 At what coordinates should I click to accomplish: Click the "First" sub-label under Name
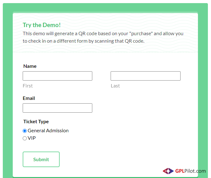click(28, 86)
